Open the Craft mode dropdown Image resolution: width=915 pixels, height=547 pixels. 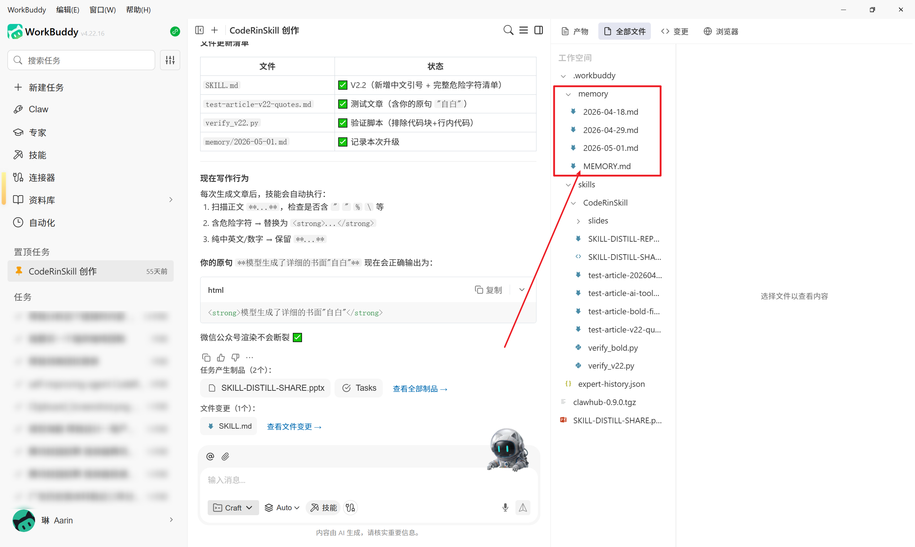233,508
